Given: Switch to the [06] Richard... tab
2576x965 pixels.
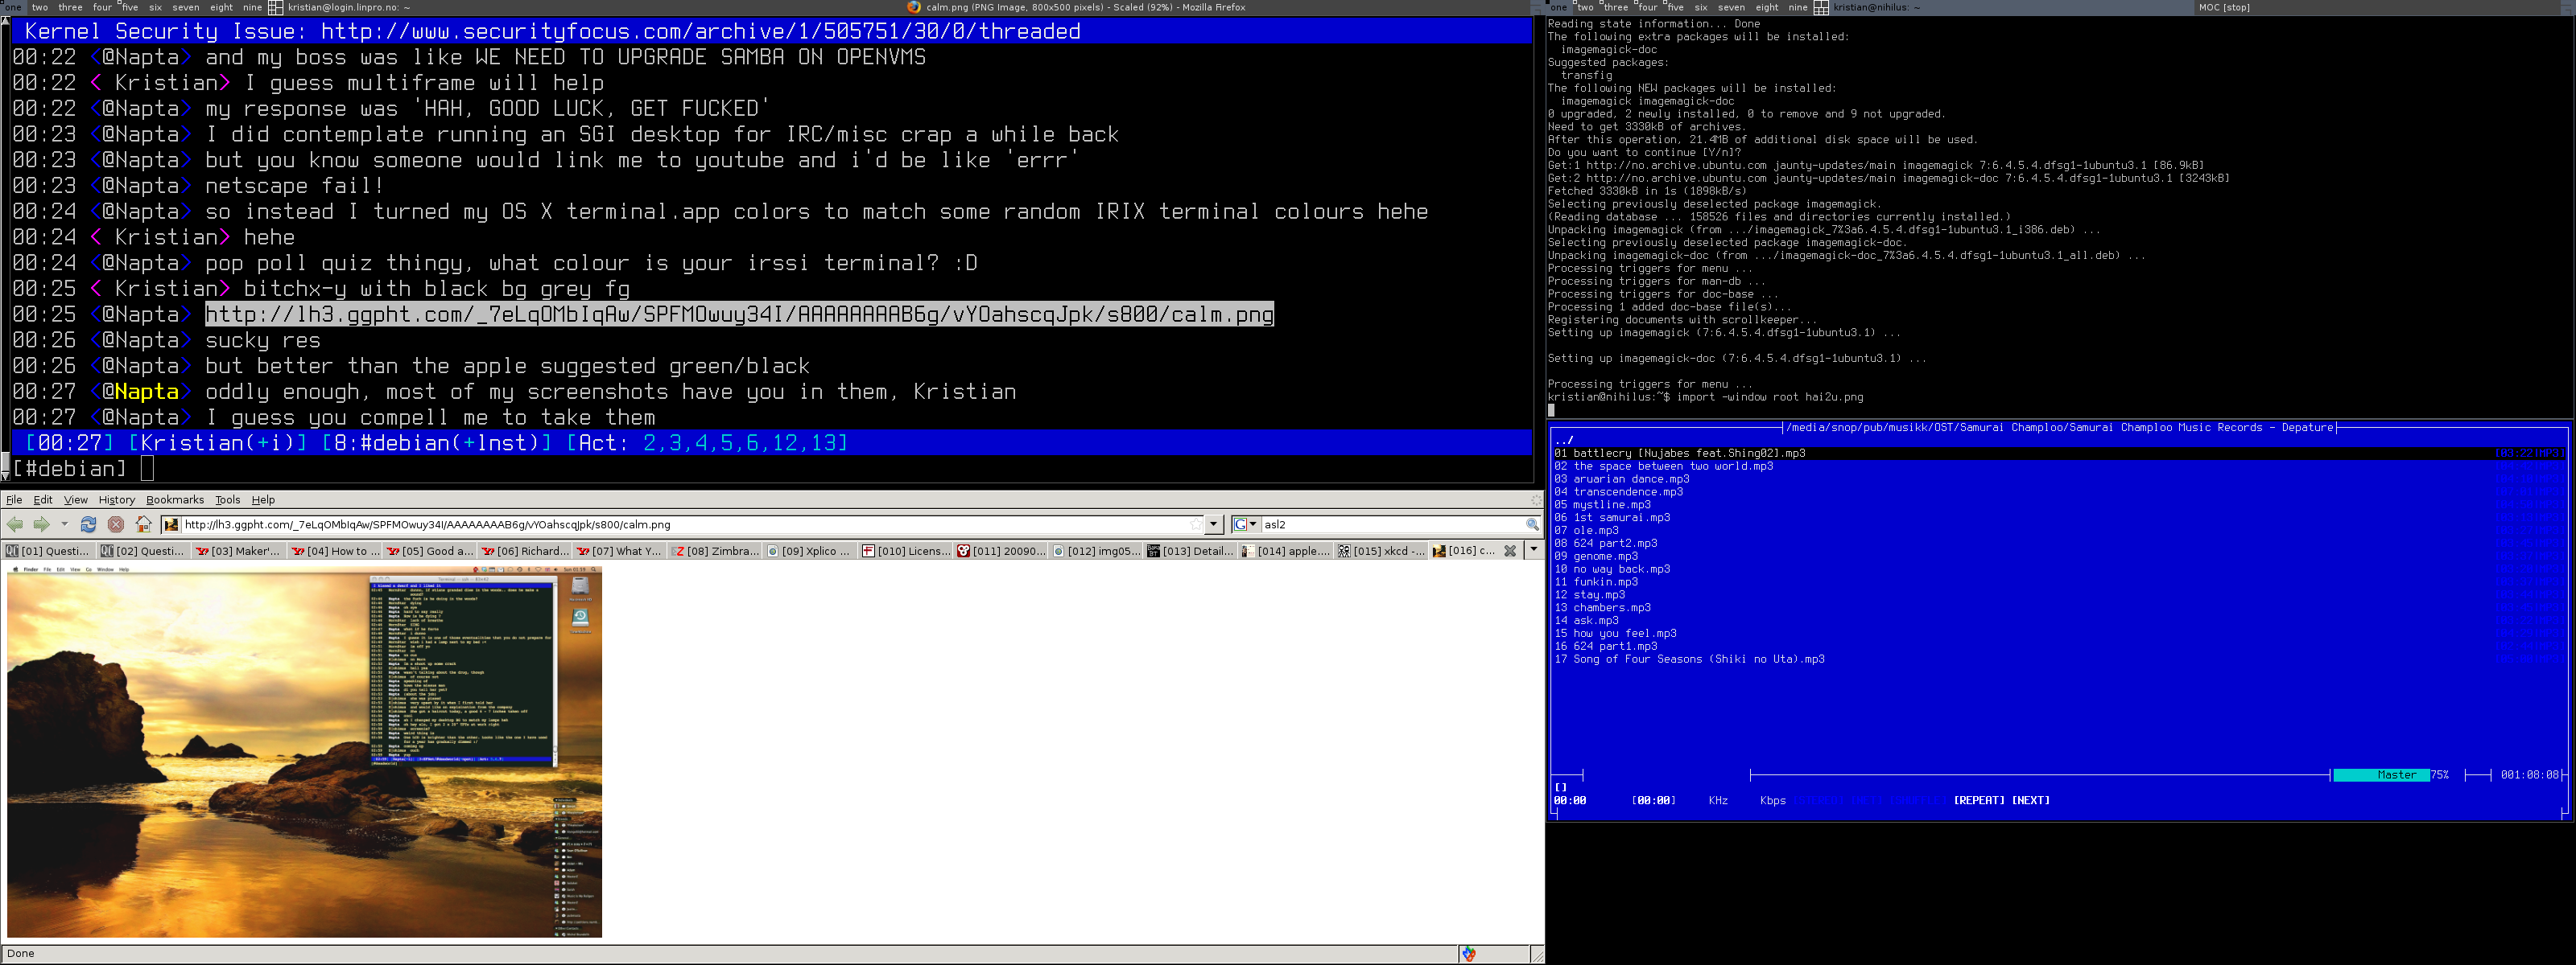Looking at the screenshot, I should pyautogui.click(x=524, y=550).
